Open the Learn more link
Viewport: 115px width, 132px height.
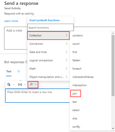(11, 21)
